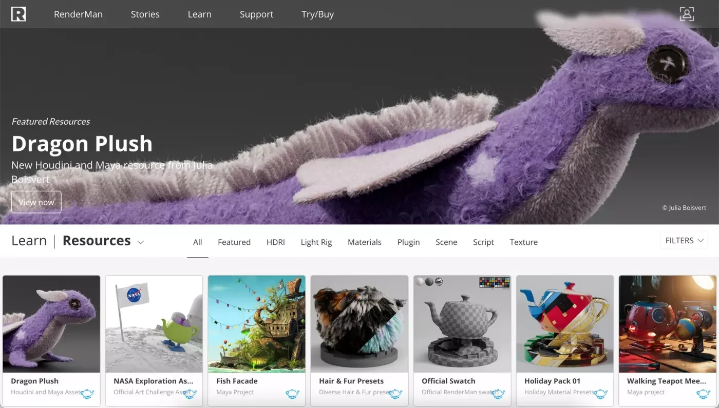Select the HDRI category tab
719x408 pixels.
coord(275,242)
